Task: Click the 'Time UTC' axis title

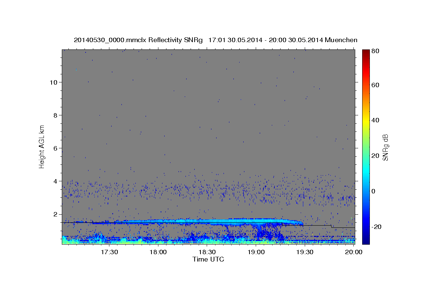Action: pyautogui.click(x=208, y=259)
